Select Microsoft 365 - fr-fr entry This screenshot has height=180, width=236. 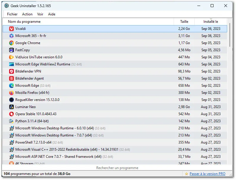tap(31, 36)
